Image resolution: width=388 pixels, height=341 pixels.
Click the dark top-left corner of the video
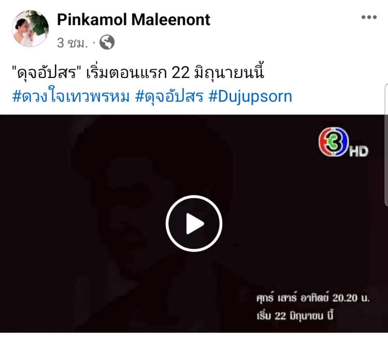[25, 134]
